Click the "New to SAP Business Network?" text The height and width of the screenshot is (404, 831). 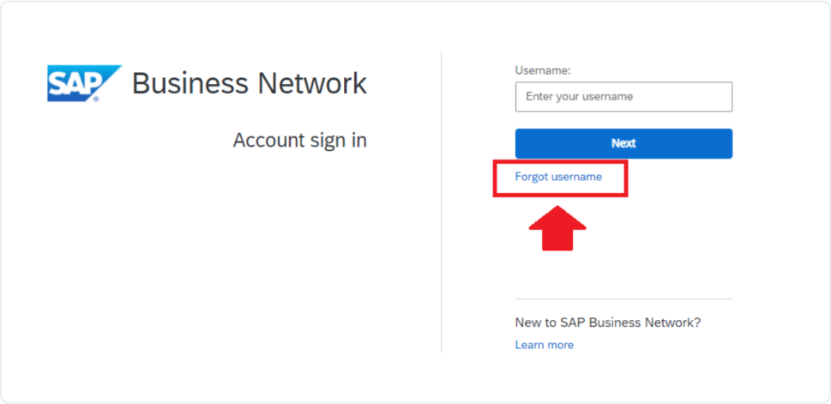click(x=608, y=323)
